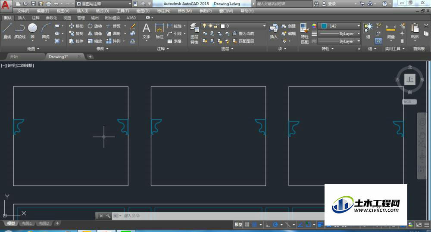The width and height of the screenshot is (431, 232).
Task: Click the Move (移动) tool
Action: [x=76, y=26]
